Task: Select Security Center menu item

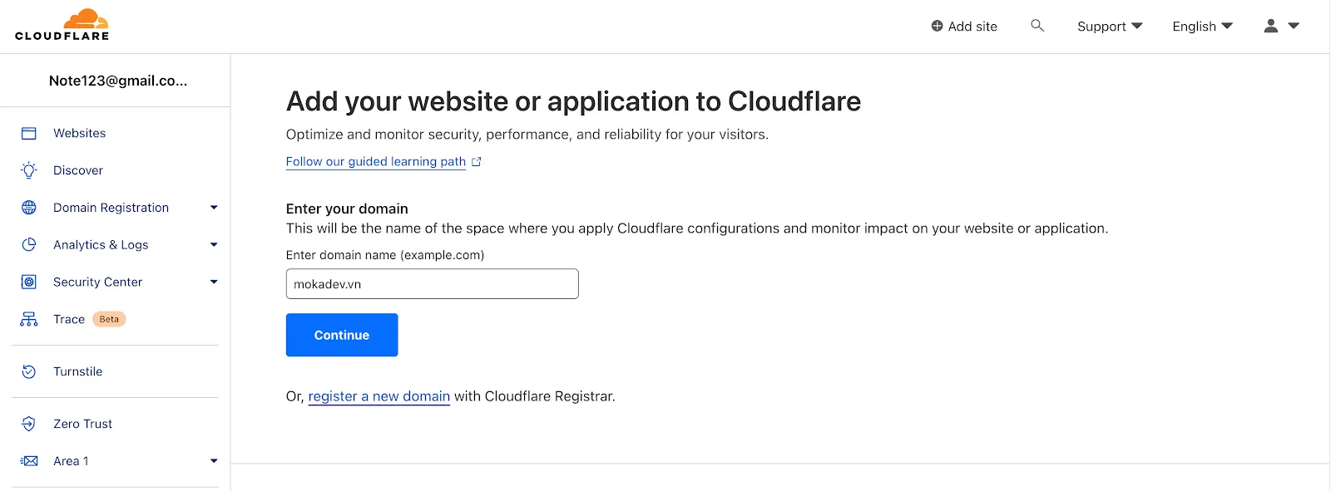Action: click(97, 282)
